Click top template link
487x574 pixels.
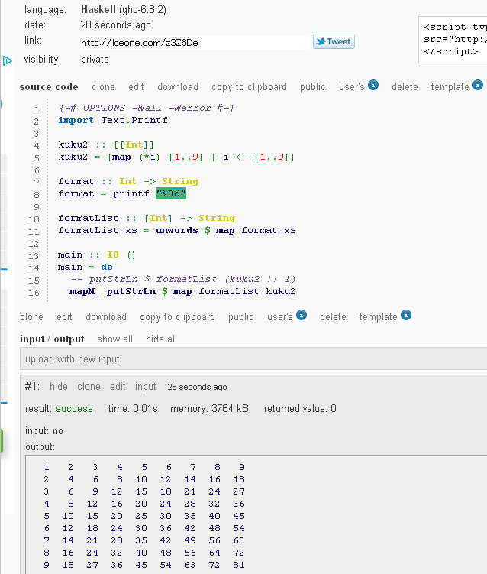pos(450,87)
